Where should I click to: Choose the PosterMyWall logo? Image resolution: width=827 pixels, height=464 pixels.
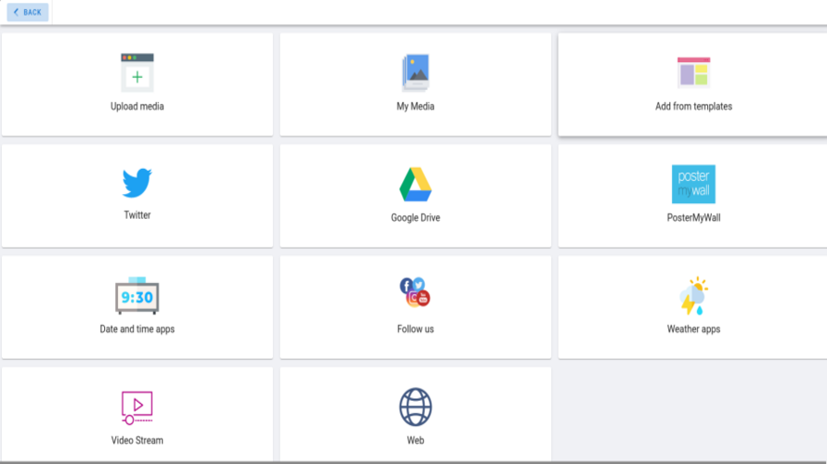pyautogui.click(x=693, y=184)
